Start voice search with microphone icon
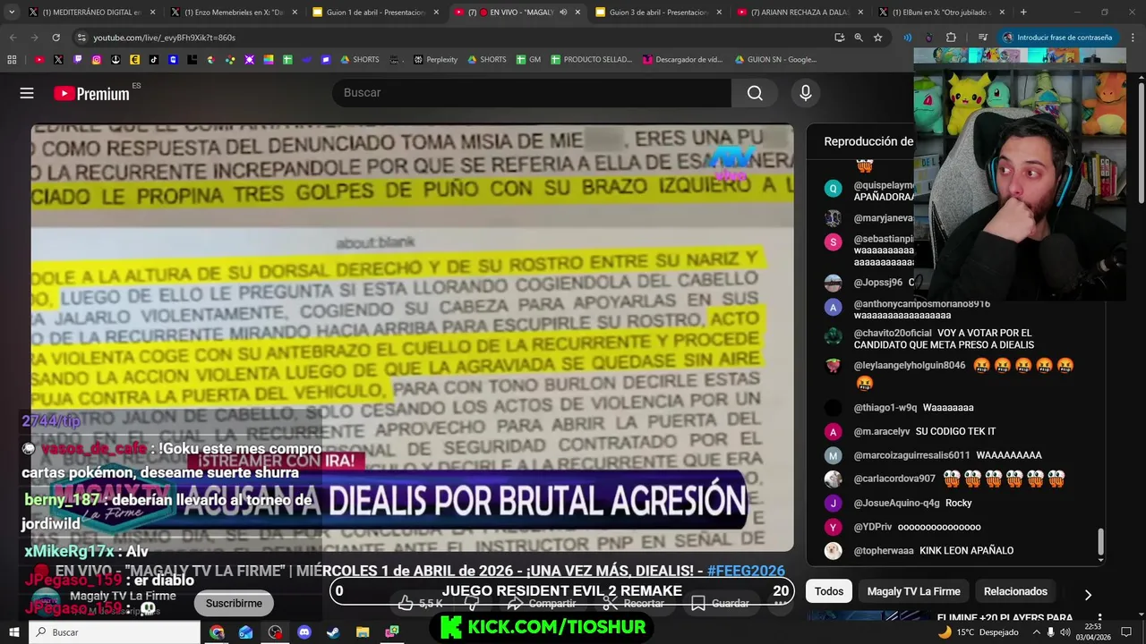The height and width of the screenshot is (644, 1146). coord(805,93)
